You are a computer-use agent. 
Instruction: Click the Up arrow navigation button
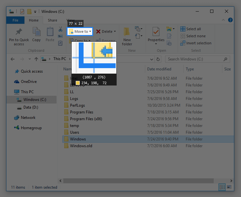[x=36, y=59]
